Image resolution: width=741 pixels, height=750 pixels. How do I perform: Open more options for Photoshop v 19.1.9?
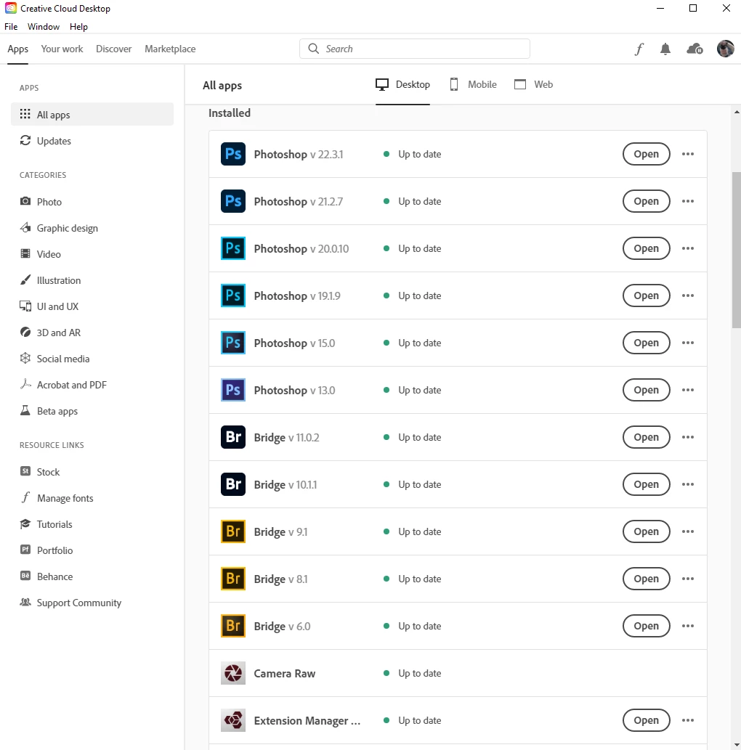coord(688,295)
